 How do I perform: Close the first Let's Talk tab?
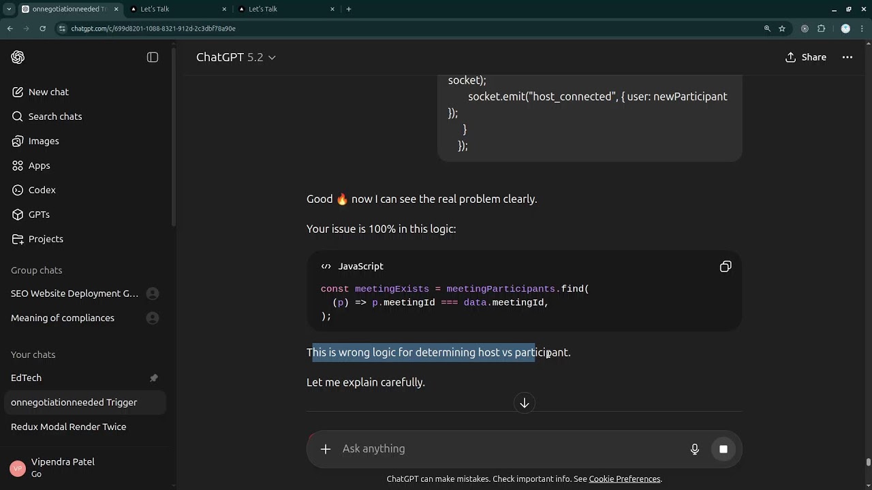pyautogui.click(x=224, y=9)
